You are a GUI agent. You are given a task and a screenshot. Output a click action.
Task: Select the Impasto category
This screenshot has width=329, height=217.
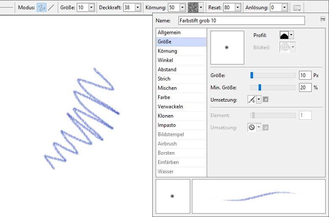pyautogui.click(x=181, y=125)
